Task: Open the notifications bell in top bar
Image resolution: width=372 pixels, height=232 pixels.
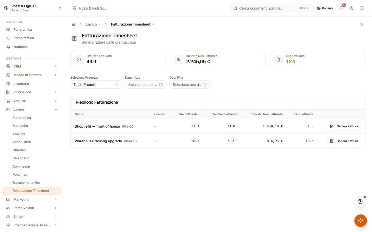Action: pyautogui.click(x=341, y=8)
